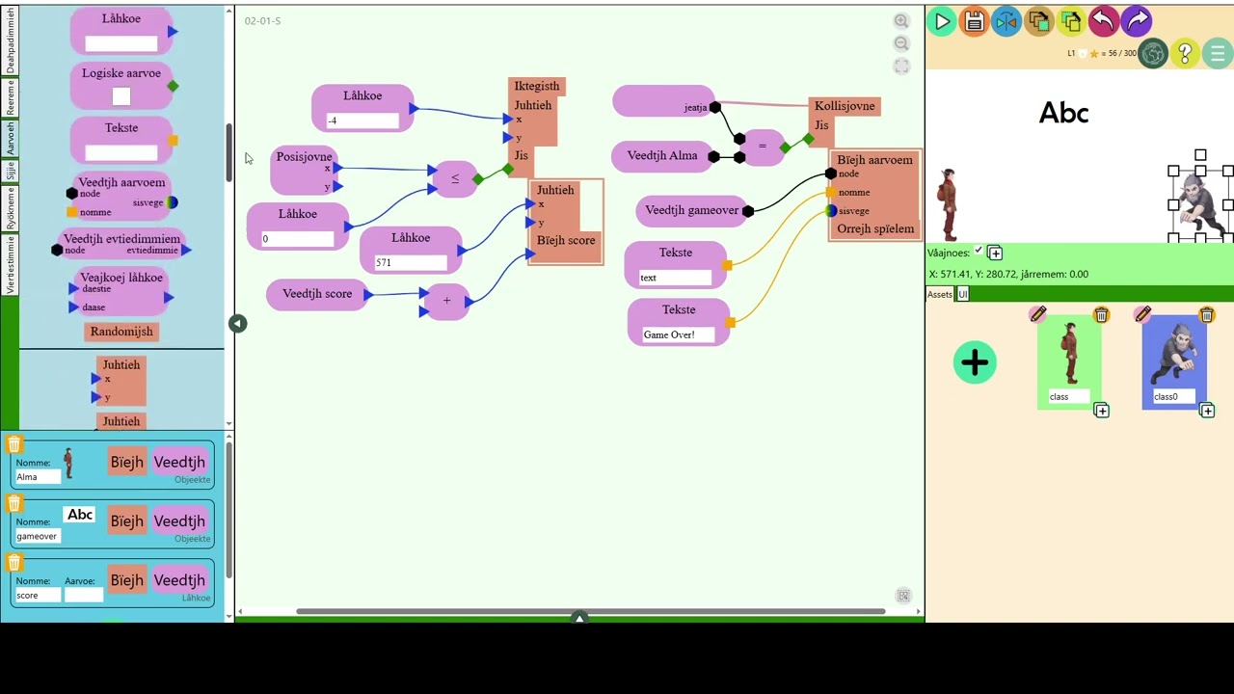Toggle the Logiske aarvoe checkbox in palette

(x=121, y=96)
